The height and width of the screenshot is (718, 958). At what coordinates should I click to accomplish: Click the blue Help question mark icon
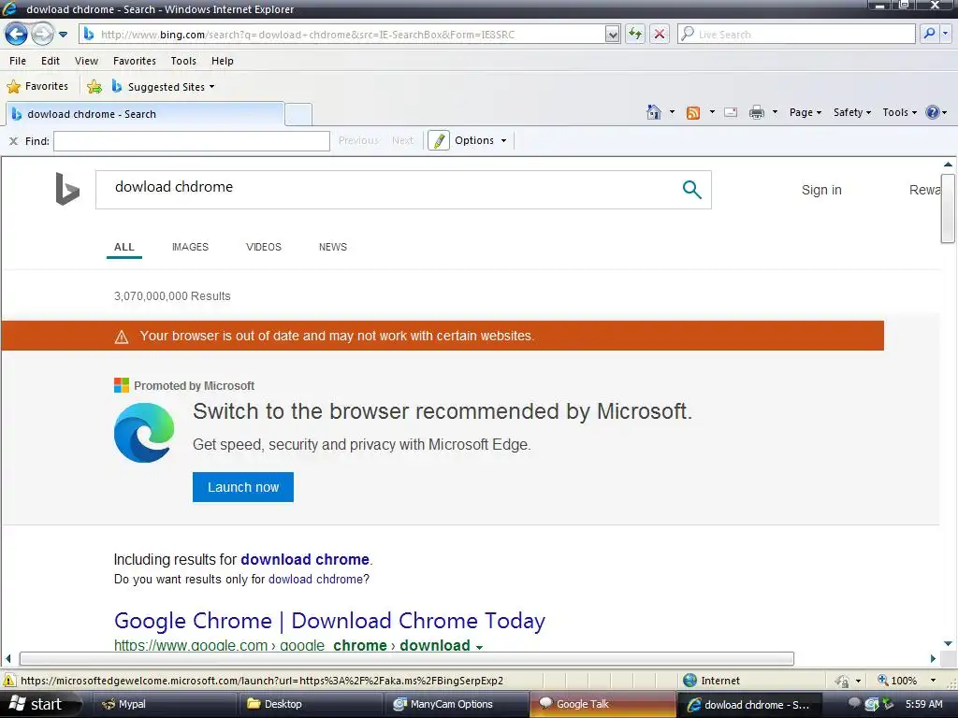[x=933, y=112]
